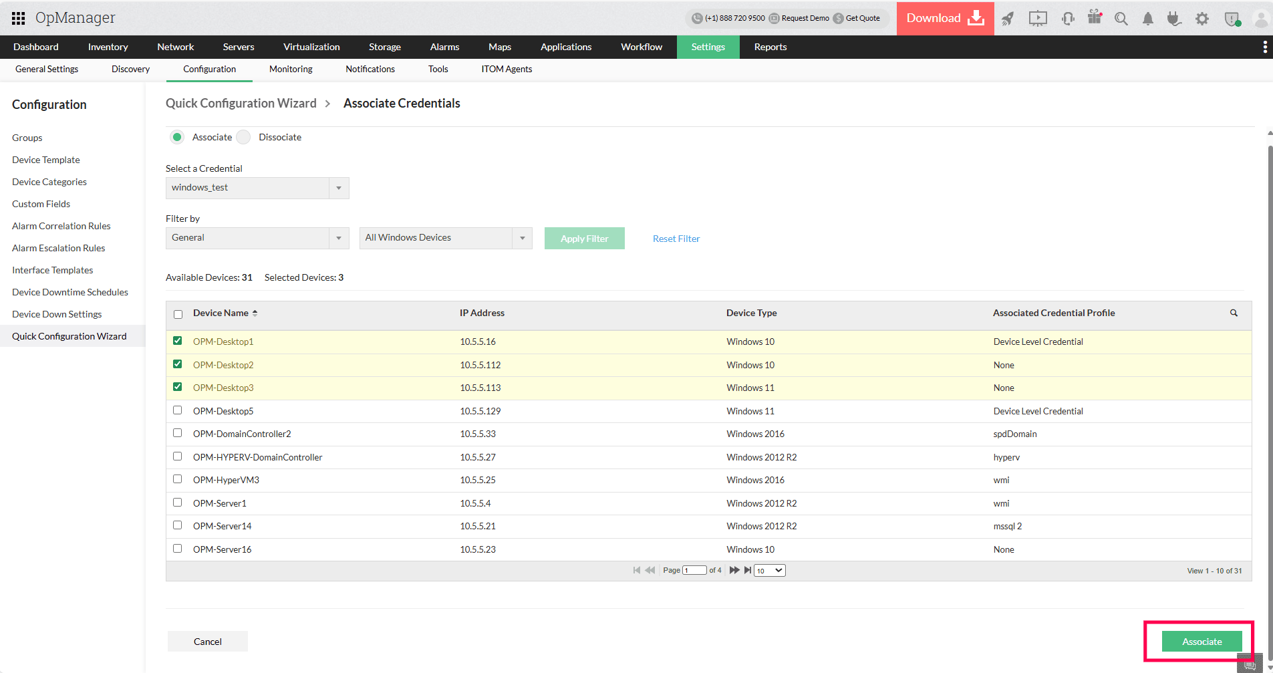Click the Associate button

coord(1201,641)
